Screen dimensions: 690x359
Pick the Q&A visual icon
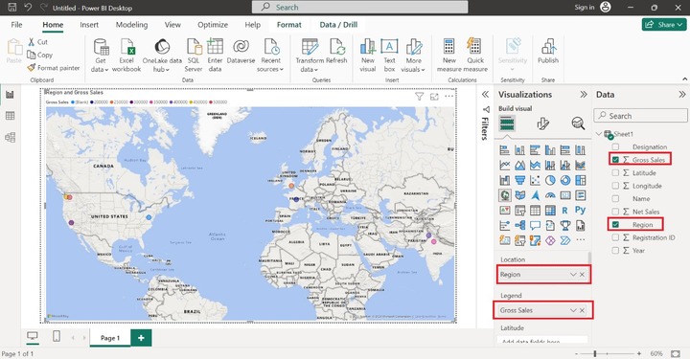pos(535,226)
